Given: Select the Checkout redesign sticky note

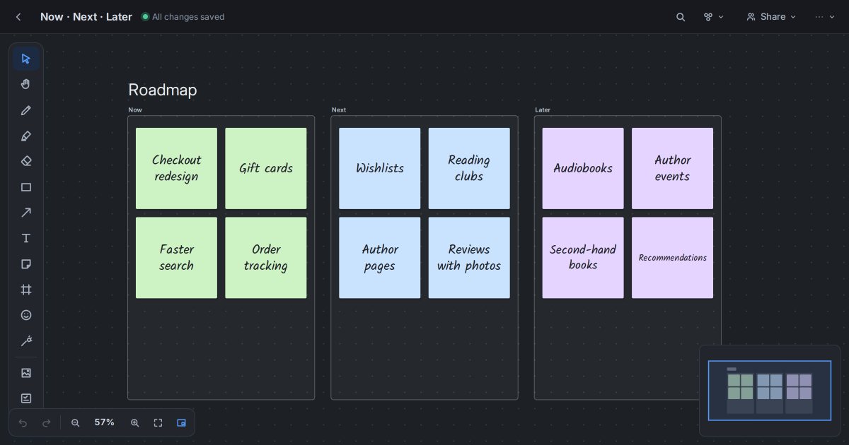Looking at the screenshot, I should pyautogui.click(x=176, y=168).
